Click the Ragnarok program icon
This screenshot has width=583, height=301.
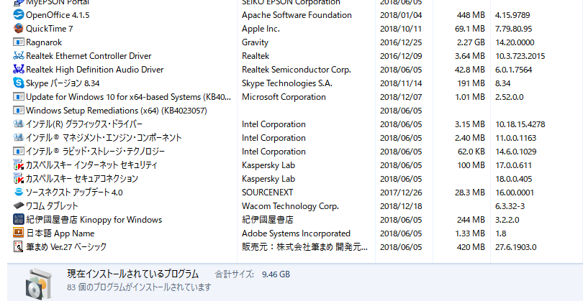pos(19,42)
